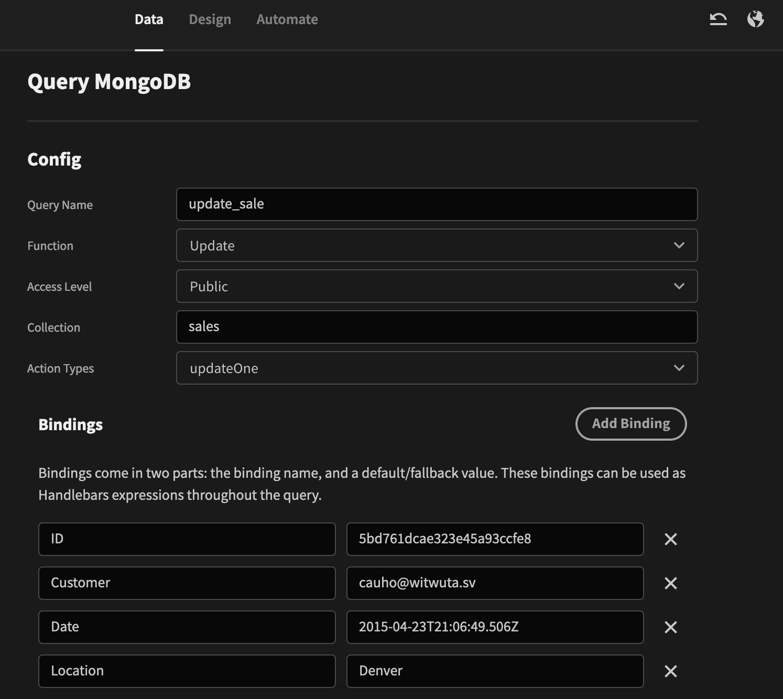The width and height of the screenshot is (783, 699).
Task: Edit the 2015-04-23T21:06:49.506Z value field
Action: tap(495, 627)
